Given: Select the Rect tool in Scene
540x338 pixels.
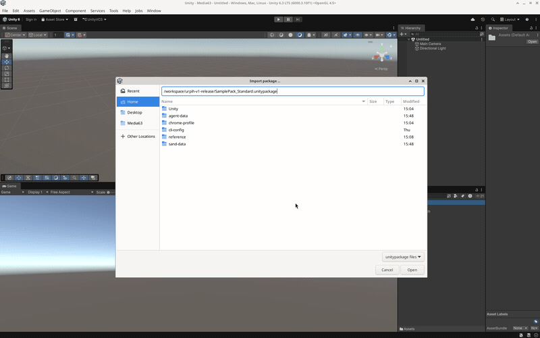Looking at the screenshot, I should click(x=7, y=80).
